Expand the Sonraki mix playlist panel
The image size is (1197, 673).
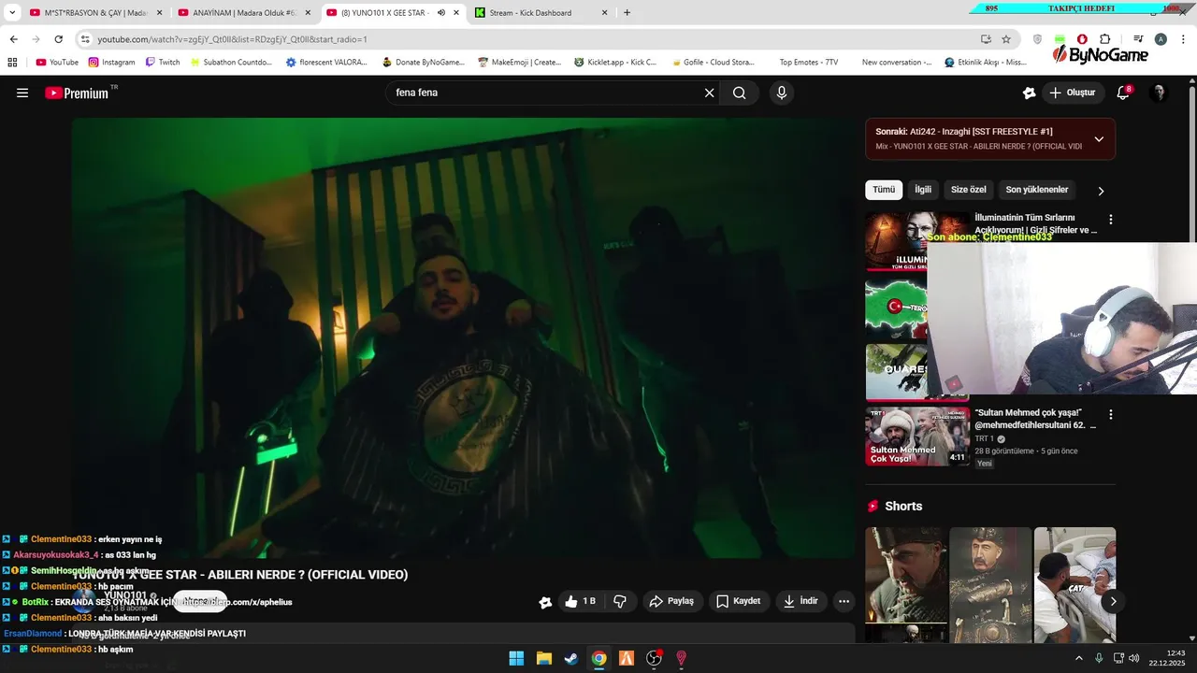(1099, 138)
